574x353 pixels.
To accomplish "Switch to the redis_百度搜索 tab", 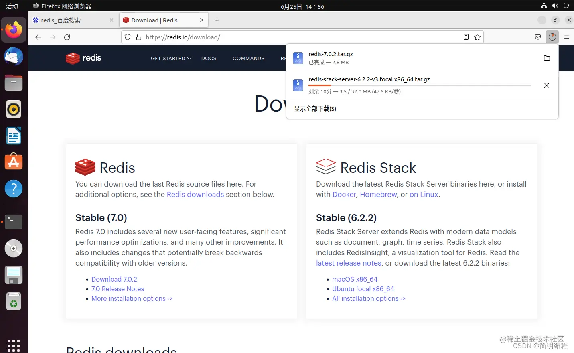I will tap(74, 20).
